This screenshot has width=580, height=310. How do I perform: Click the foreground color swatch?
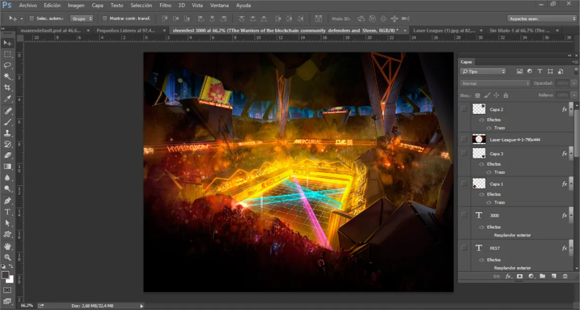pos(5,275)
